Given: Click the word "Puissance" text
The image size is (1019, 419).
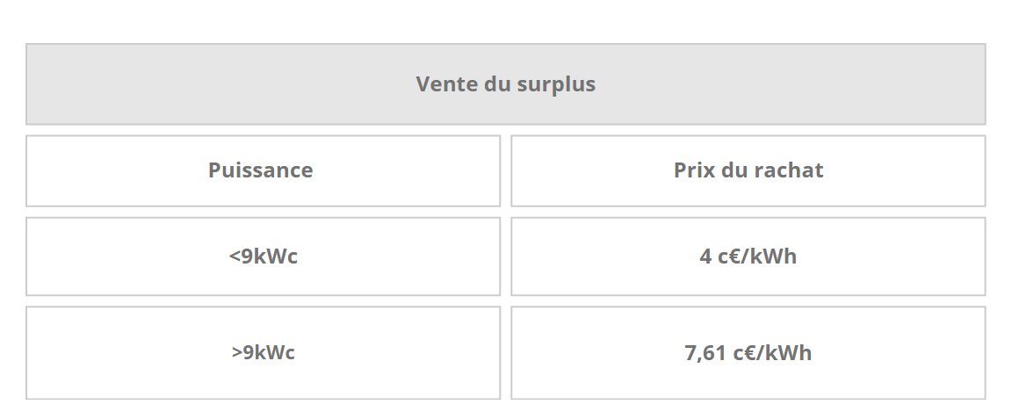Looking at the screenshot, I should pyautogui.click(x=260, y=170).
